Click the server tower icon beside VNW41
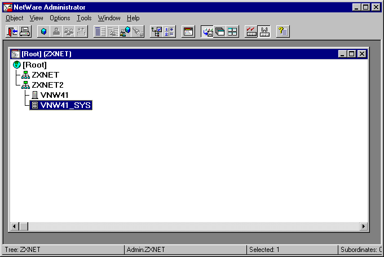The height and width of the screenshot is (257, 384). point(35,95)
